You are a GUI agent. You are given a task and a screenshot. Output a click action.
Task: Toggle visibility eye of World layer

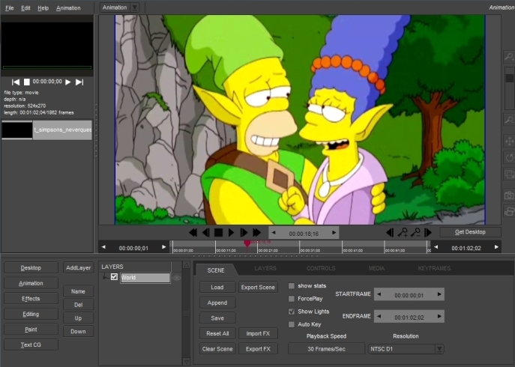[177, 278]
